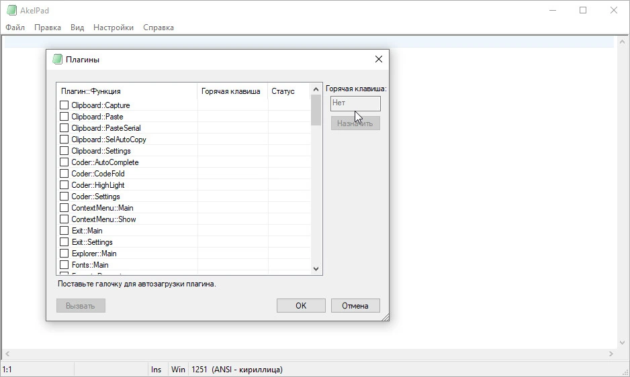Check the Exit::Settings checkbox

click(64, 242)
